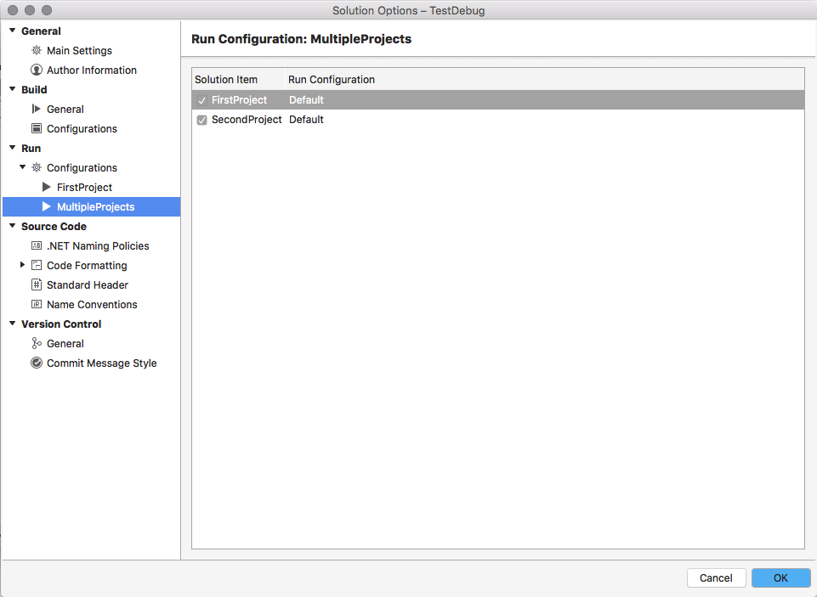Open Standard Header settings
Image resolution: width=817 pixels, height=597 pixels.
point(88,284)
